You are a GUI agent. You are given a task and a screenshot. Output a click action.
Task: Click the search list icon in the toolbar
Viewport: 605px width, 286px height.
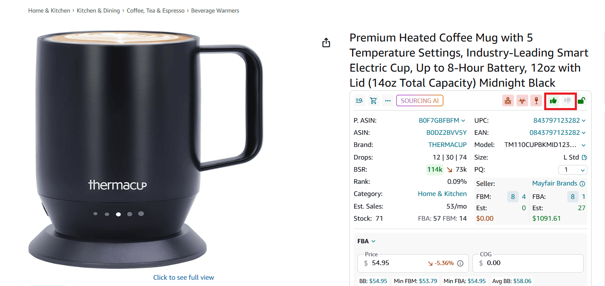(x=359, y=100)
